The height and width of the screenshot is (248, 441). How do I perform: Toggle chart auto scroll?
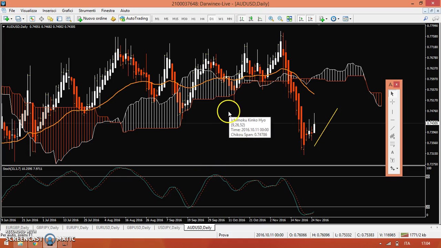click(x=301, y=19)
